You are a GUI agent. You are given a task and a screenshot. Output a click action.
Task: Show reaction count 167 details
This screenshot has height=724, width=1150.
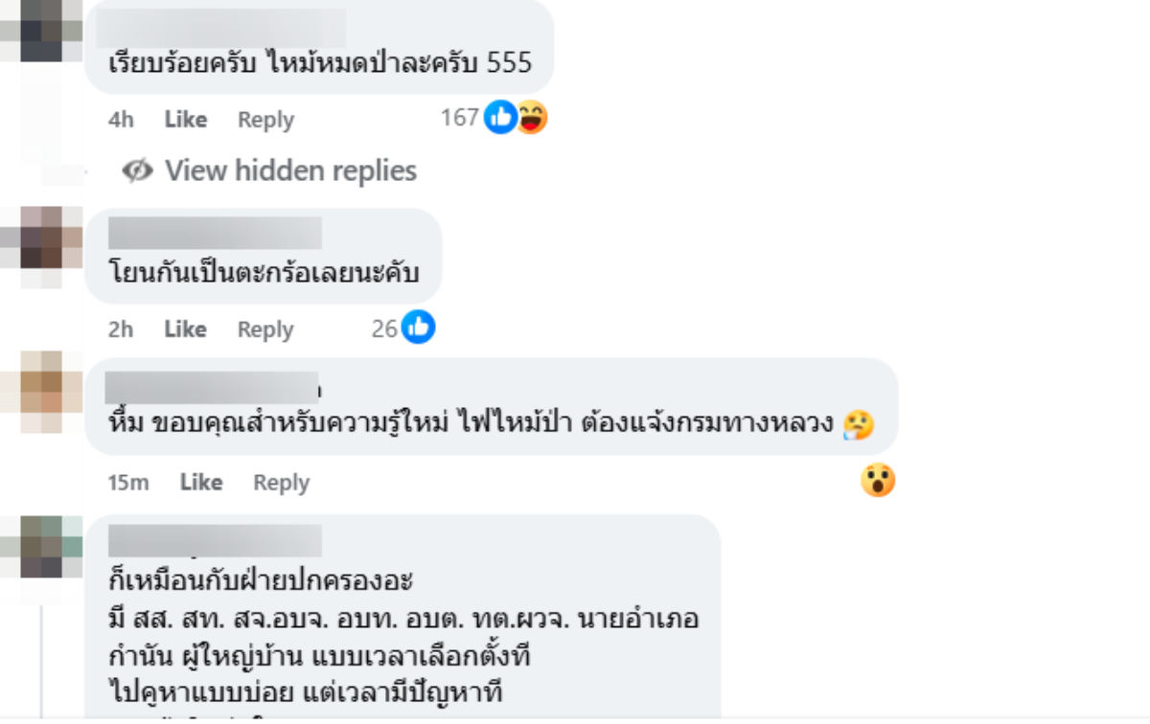(x=459, y=118)
